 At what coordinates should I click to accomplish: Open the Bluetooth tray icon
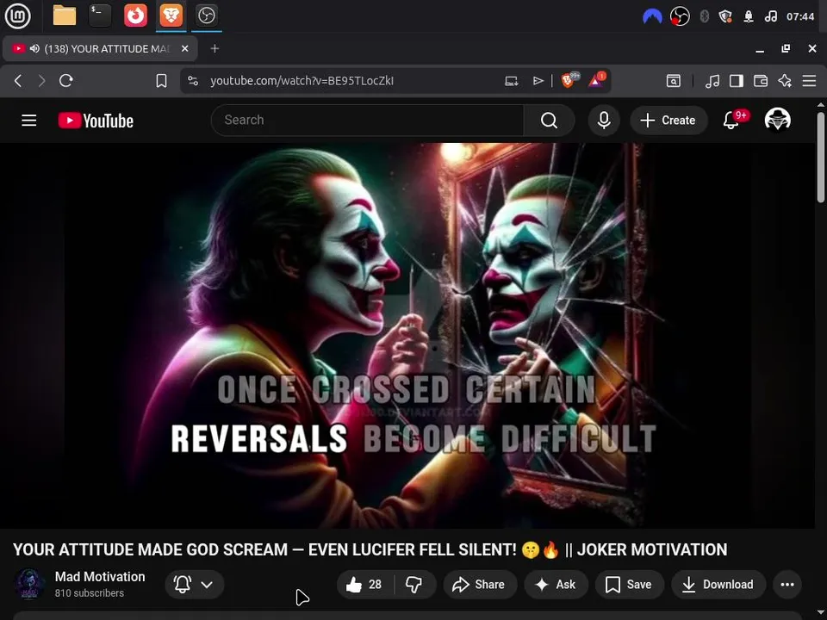704,16
